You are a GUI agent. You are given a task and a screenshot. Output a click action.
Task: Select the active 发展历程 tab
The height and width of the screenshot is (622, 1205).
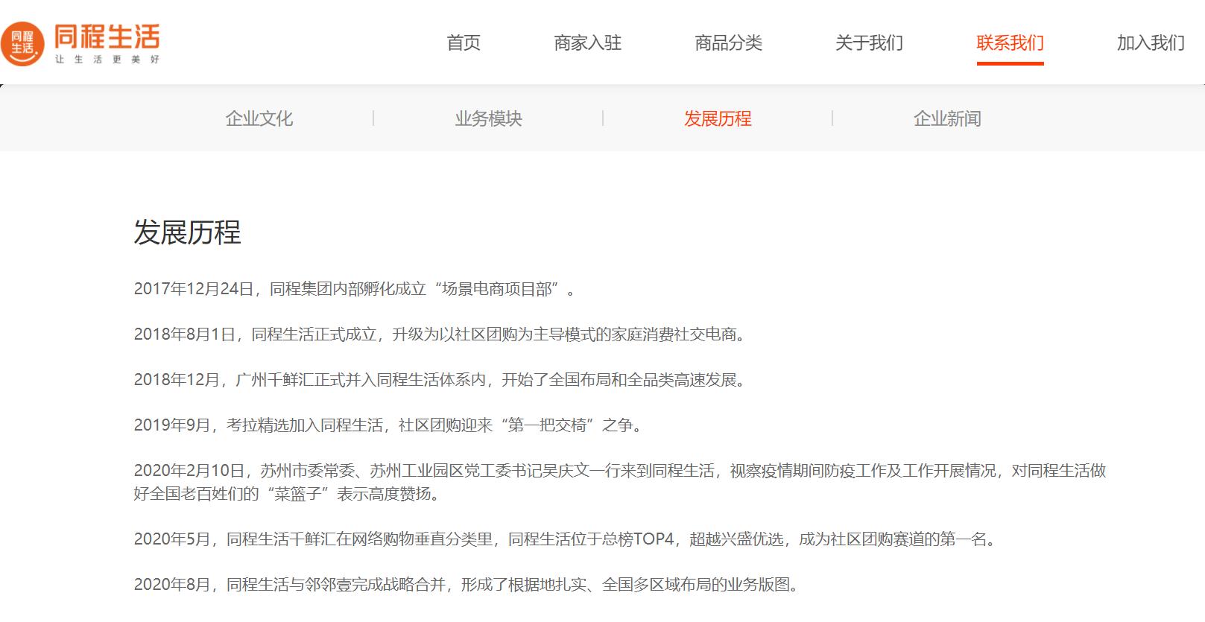tap(718, 118)
